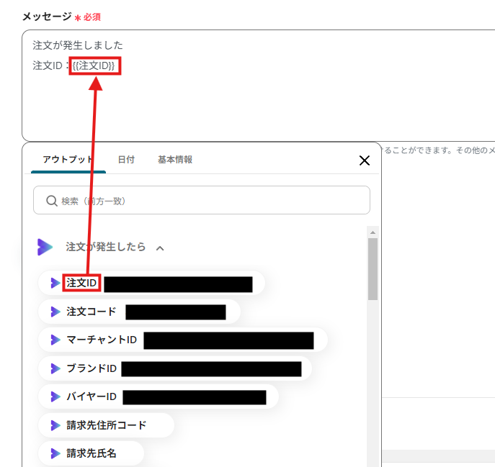Click the arrow icon beside ブランドID

(x=55, y=368)
